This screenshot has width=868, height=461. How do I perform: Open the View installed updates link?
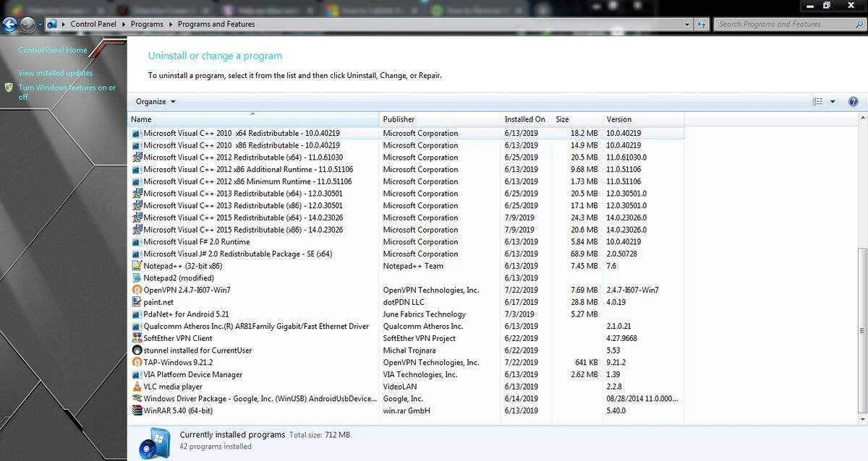pyautogui.click(x=55, y=73)
